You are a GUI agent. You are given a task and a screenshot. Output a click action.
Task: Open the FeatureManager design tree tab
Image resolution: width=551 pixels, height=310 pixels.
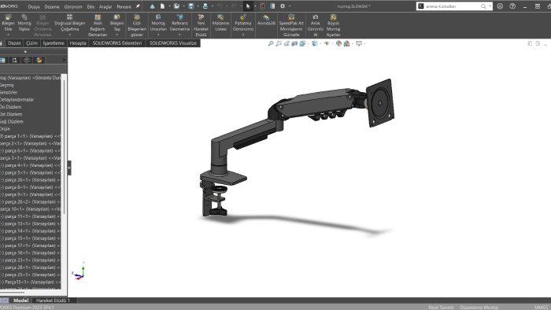click(3, 60)
